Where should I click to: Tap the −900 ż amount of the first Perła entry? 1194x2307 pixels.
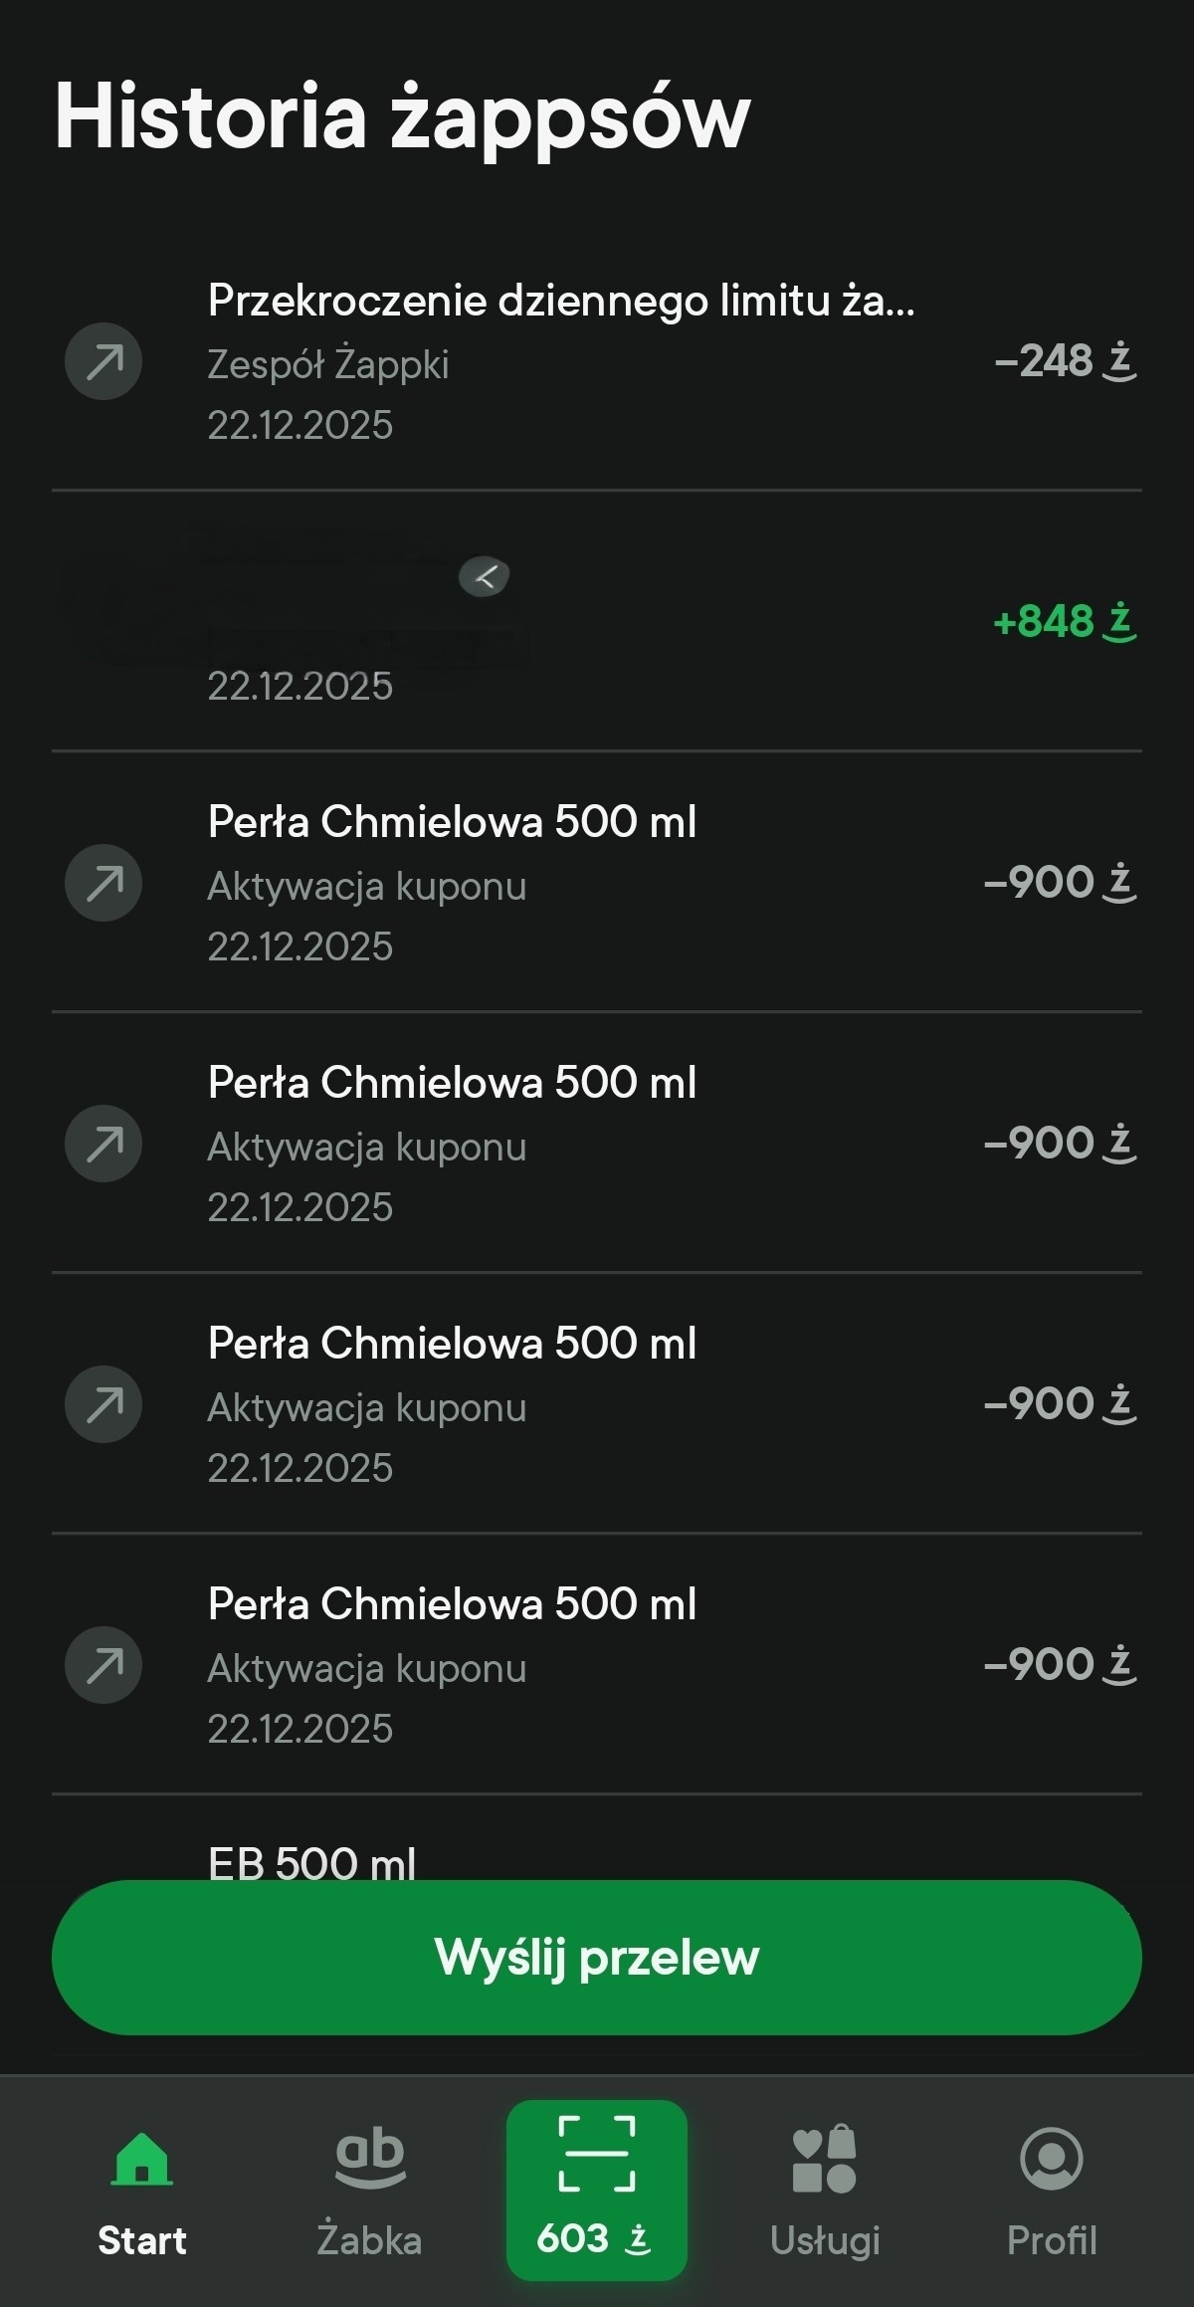coord(1060,883)
